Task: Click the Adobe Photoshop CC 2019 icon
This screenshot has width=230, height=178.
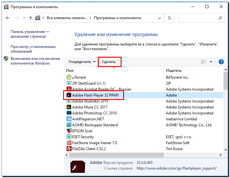Action: click(x=69, y=113)
